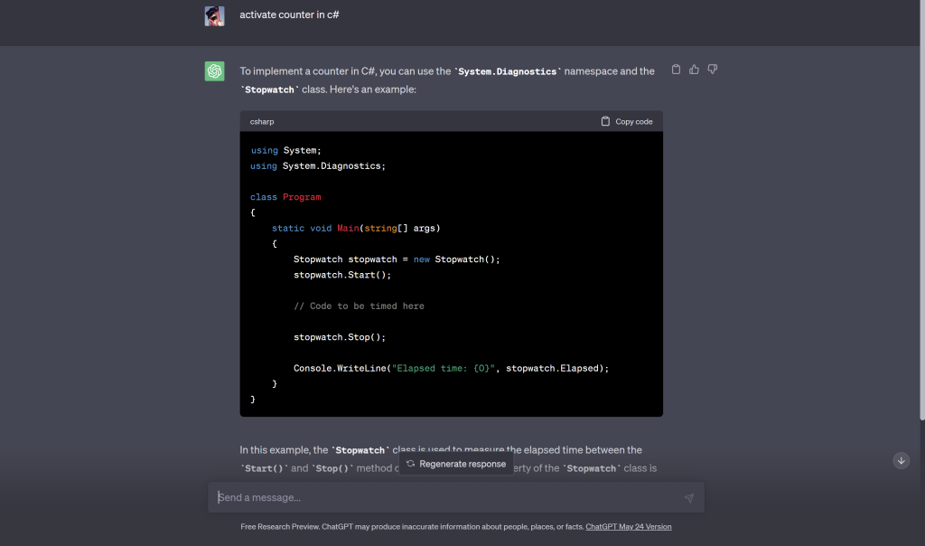Click the 'using System.Diagnostics;' code line
This screenshot has height=546, width=925.
(x=318, y=166)
